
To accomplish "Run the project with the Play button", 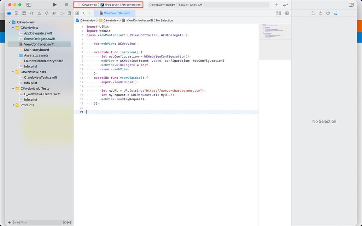I will [x=54, y=5].
